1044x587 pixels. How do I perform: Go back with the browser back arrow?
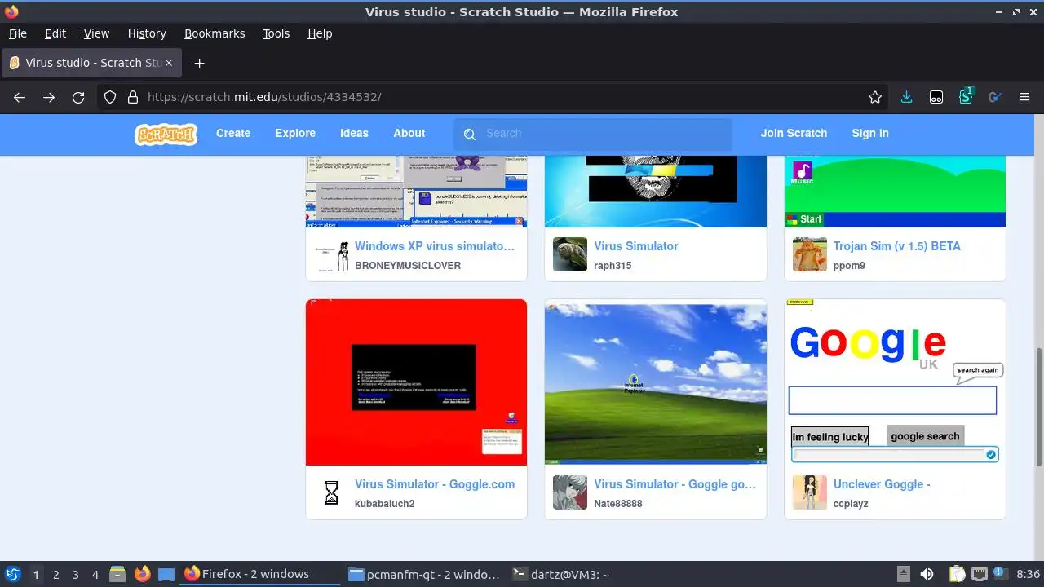(x=20, y=97)
